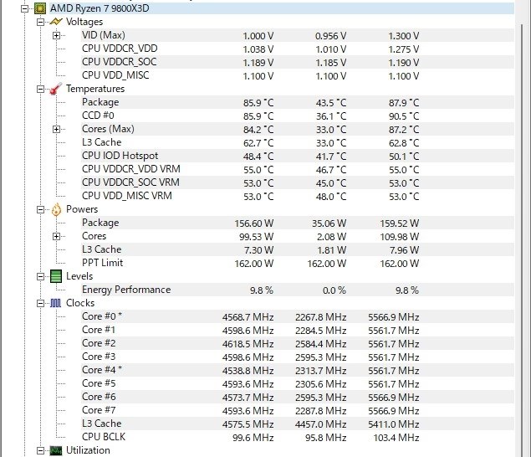Select the Core #2 clock row
531x457 pixels.
(298, 343)
